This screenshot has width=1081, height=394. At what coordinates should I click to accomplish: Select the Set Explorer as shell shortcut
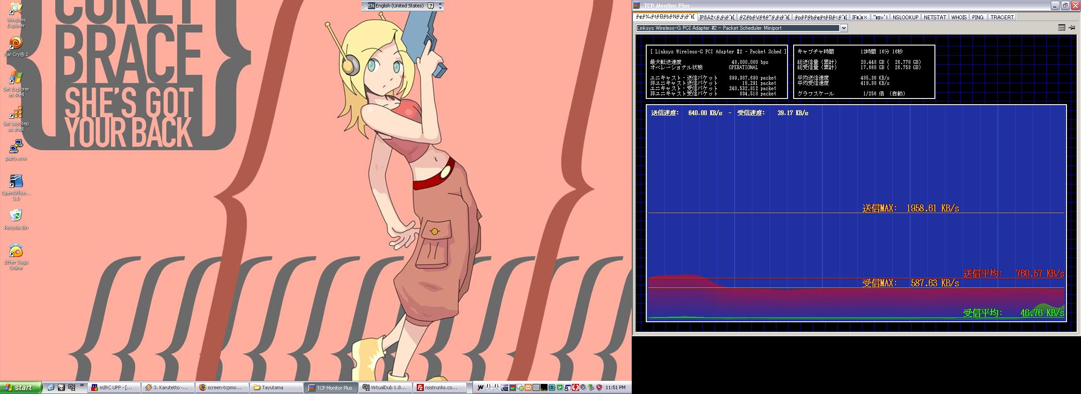[16, 84]
